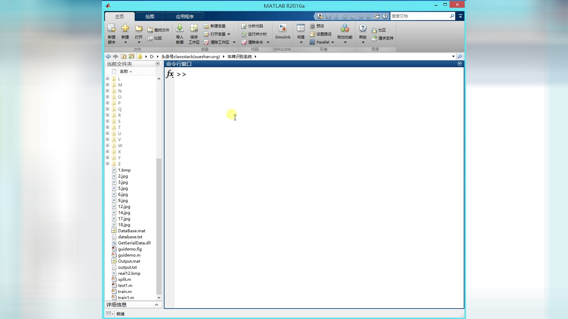The image size is (568, 319).
Task: Click the yellow plus 新建 icon
Action: (x=125, y=28)
